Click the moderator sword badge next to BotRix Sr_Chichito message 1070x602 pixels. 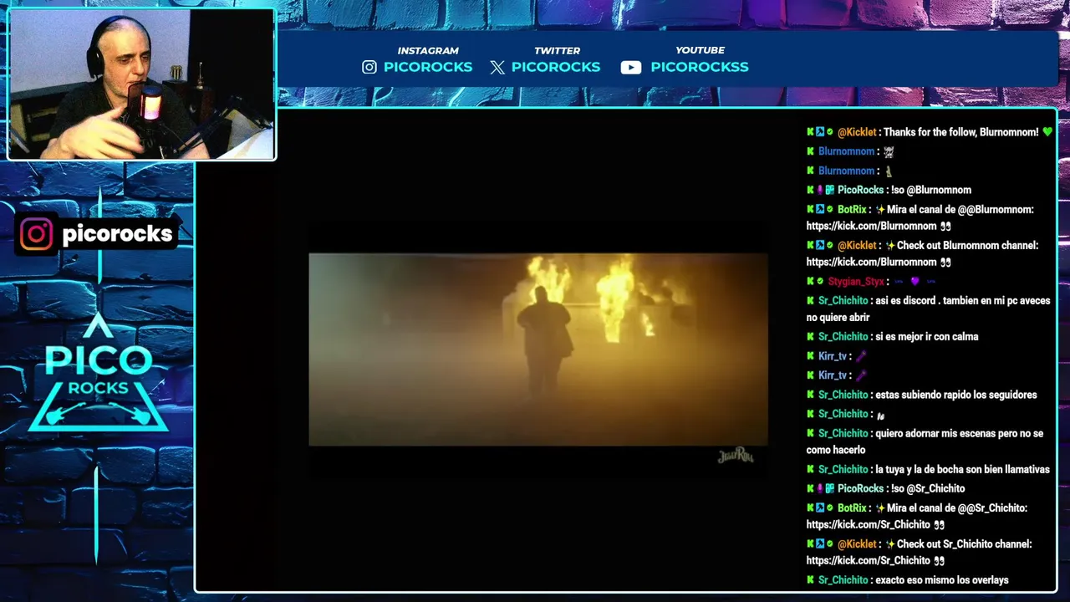820,508
